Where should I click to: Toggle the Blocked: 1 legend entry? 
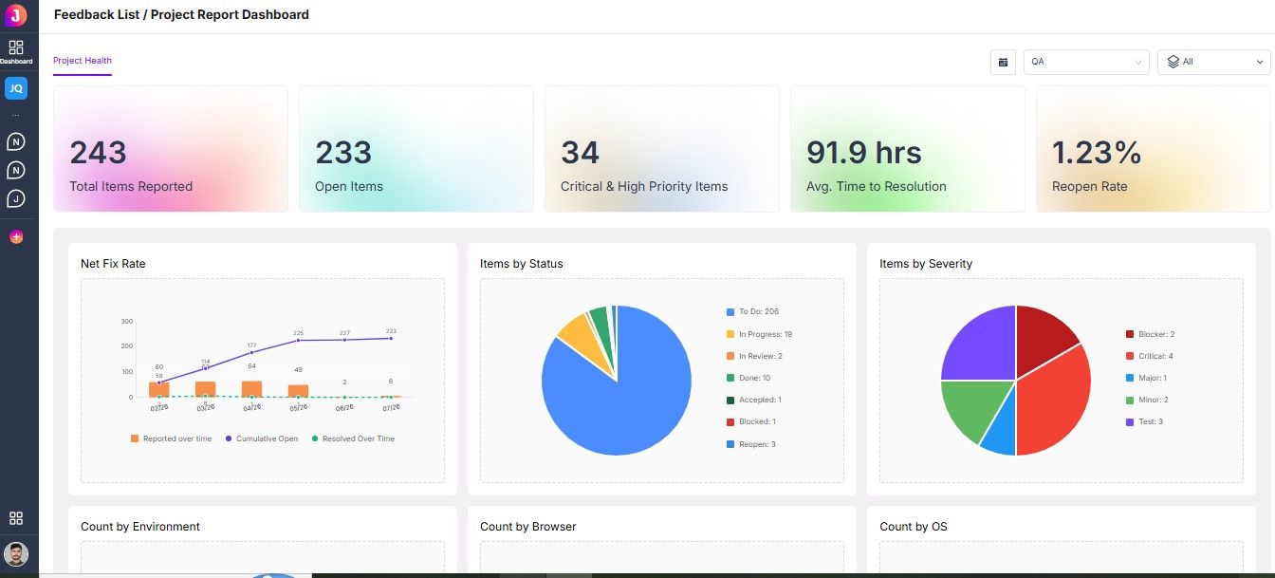[x=751, y=421]
